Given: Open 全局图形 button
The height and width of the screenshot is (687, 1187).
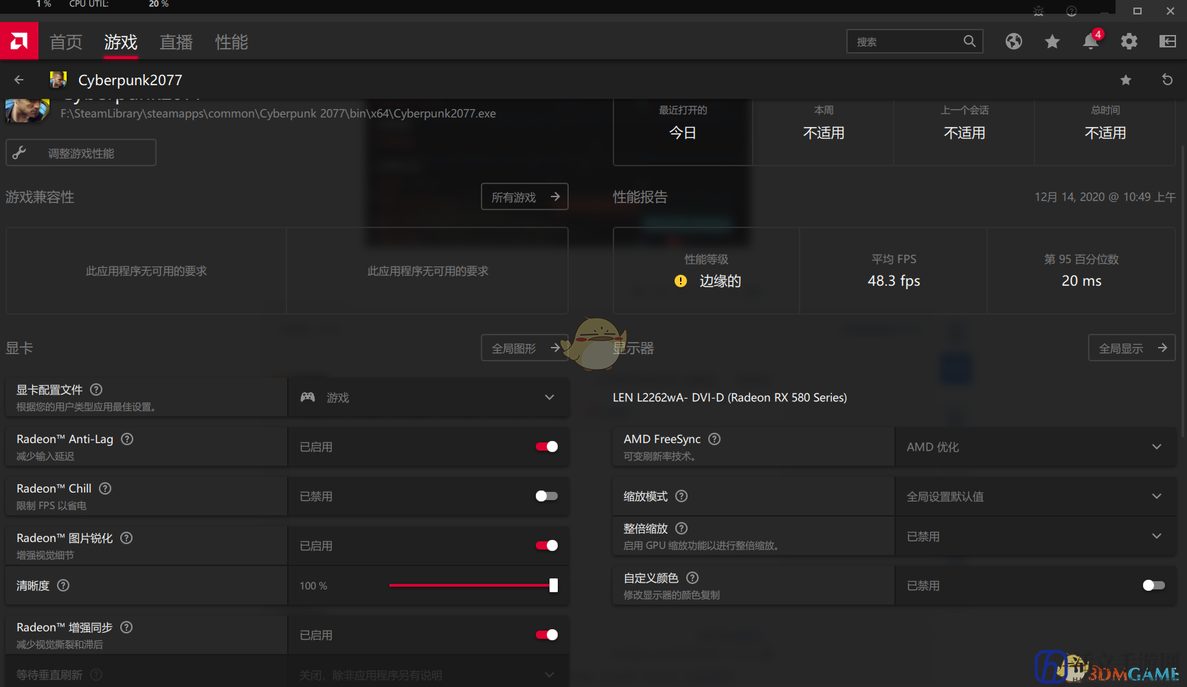Looking at the screenshot, I should (x=525, y=348).
